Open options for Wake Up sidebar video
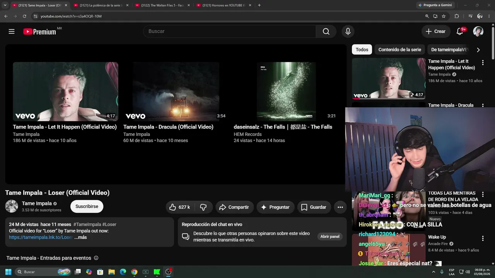This screenshot has height=278, width=495. tap(483, 239)
